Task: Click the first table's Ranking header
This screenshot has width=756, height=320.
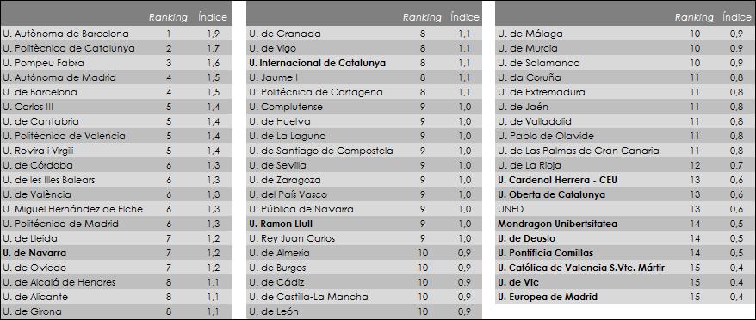Action: point(168,17)
